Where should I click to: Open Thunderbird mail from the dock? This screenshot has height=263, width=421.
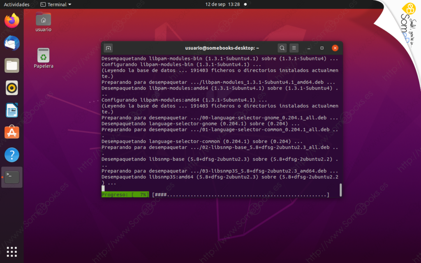click(12, 43)
